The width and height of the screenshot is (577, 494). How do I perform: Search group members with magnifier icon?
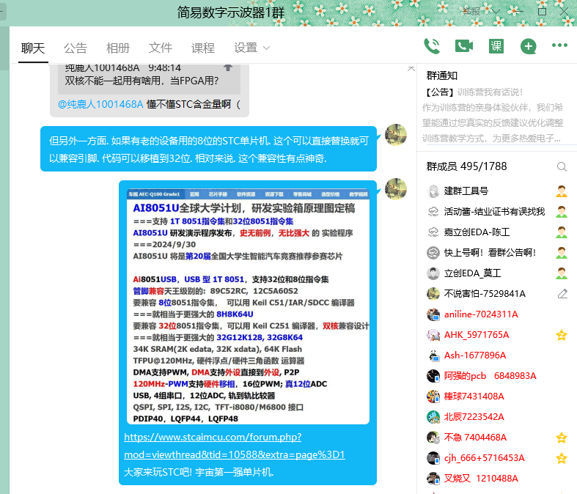pyautogui.click(x=562, y=166)
